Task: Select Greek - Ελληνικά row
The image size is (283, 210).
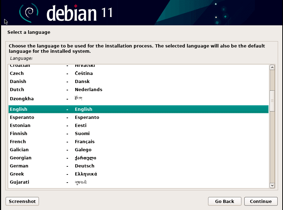Action: [139, 174]
